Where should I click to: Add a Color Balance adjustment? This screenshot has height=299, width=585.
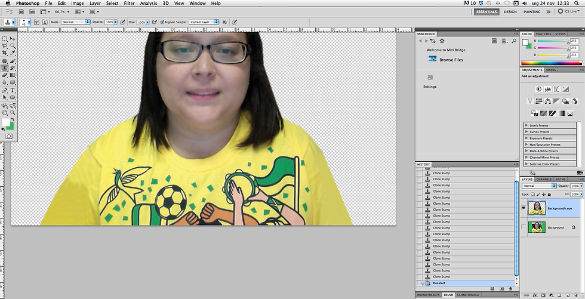(x=548, y=101)
